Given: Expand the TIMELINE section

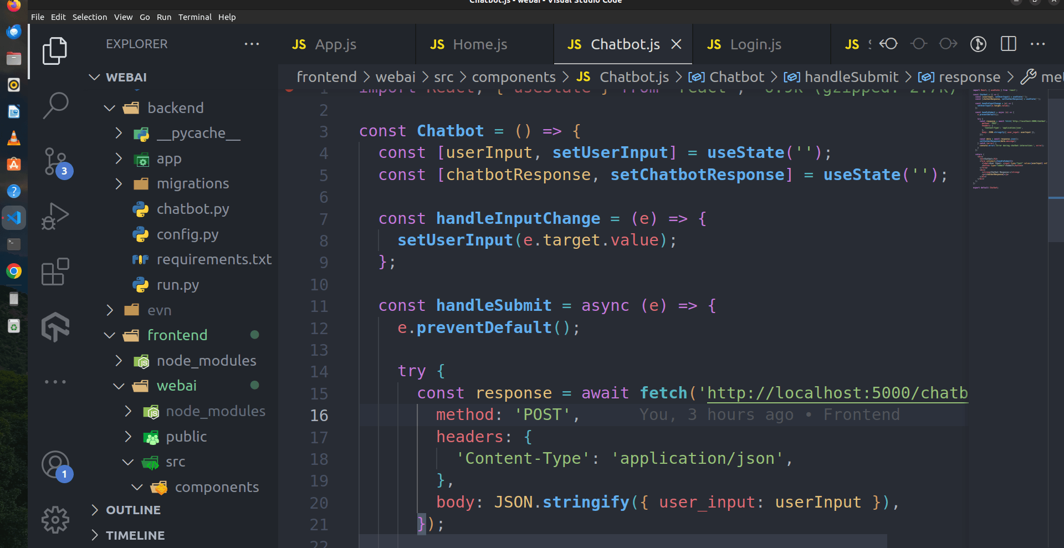Looking at the screenshot, I should (94, 535).
